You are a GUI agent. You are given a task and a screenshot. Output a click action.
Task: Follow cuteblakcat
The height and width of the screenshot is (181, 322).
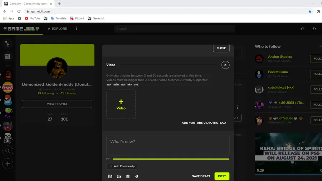316,89
